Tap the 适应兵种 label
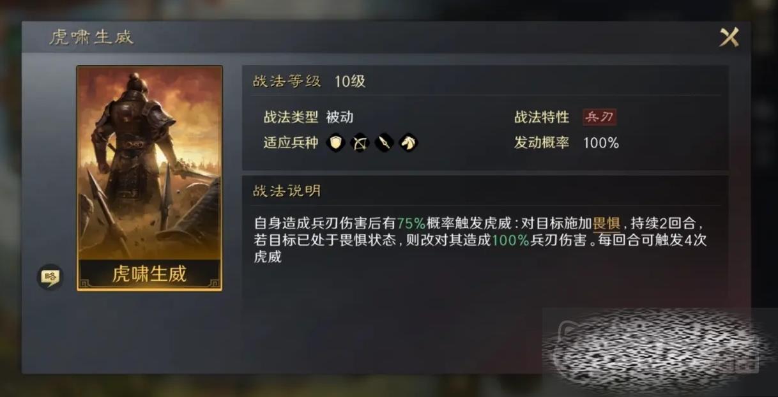This screenshot has height=397, width=778. (291, 142)
